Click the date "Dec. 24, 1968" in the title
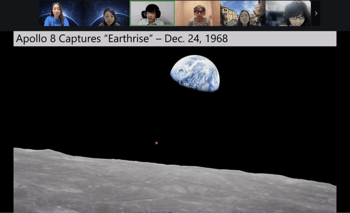The height and width of the screenshot is (213, 350). [196, 39]
